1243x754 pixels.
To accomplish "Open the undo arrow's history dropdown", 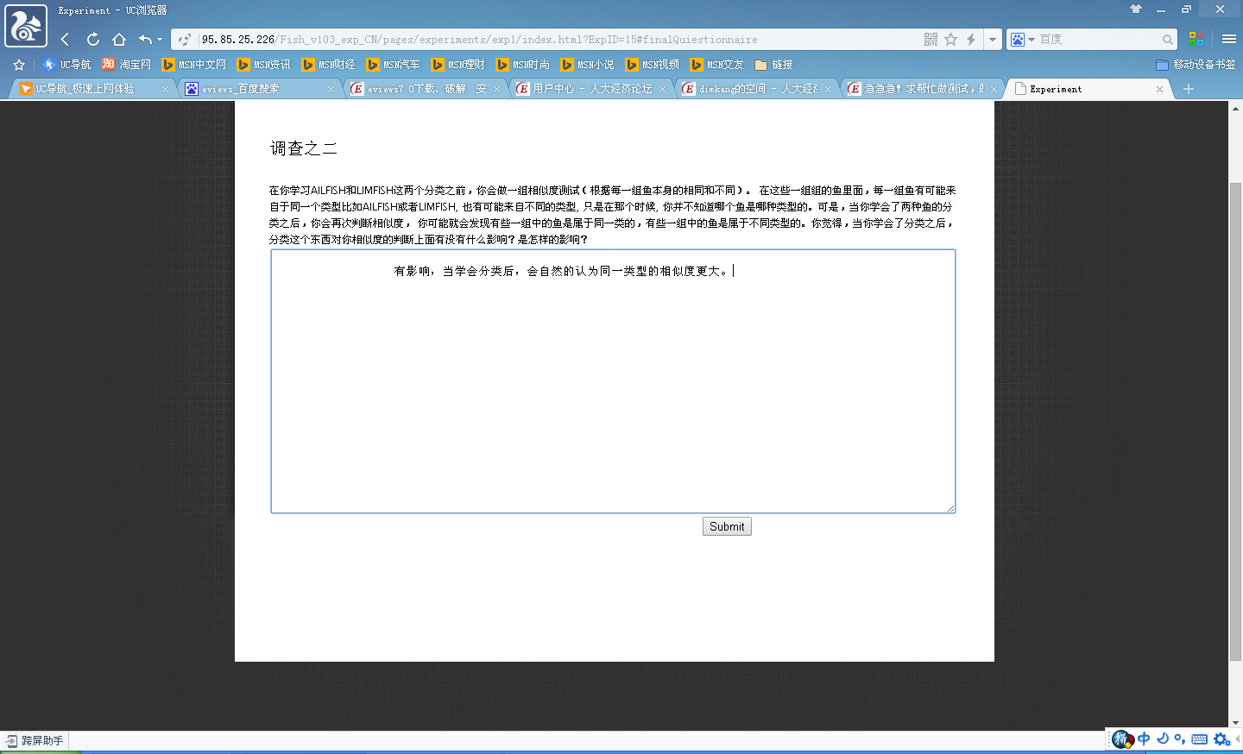I will point(160,40).
